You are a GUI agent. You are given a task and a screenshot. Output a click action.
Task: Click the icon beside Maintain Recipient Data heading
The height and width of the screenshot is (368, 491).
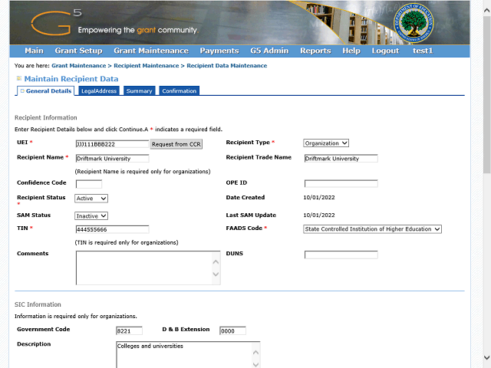[x=19, y=78]
